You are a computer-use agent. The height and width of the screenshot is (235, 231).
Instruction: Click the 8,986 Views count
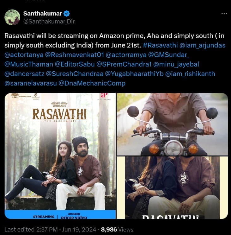(117, 230)
